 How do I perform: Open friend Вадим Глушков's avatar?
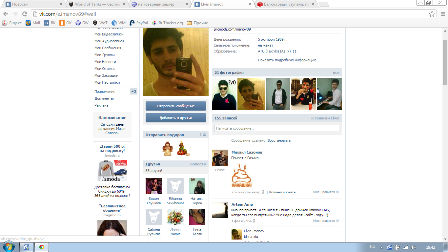[154, 186]
